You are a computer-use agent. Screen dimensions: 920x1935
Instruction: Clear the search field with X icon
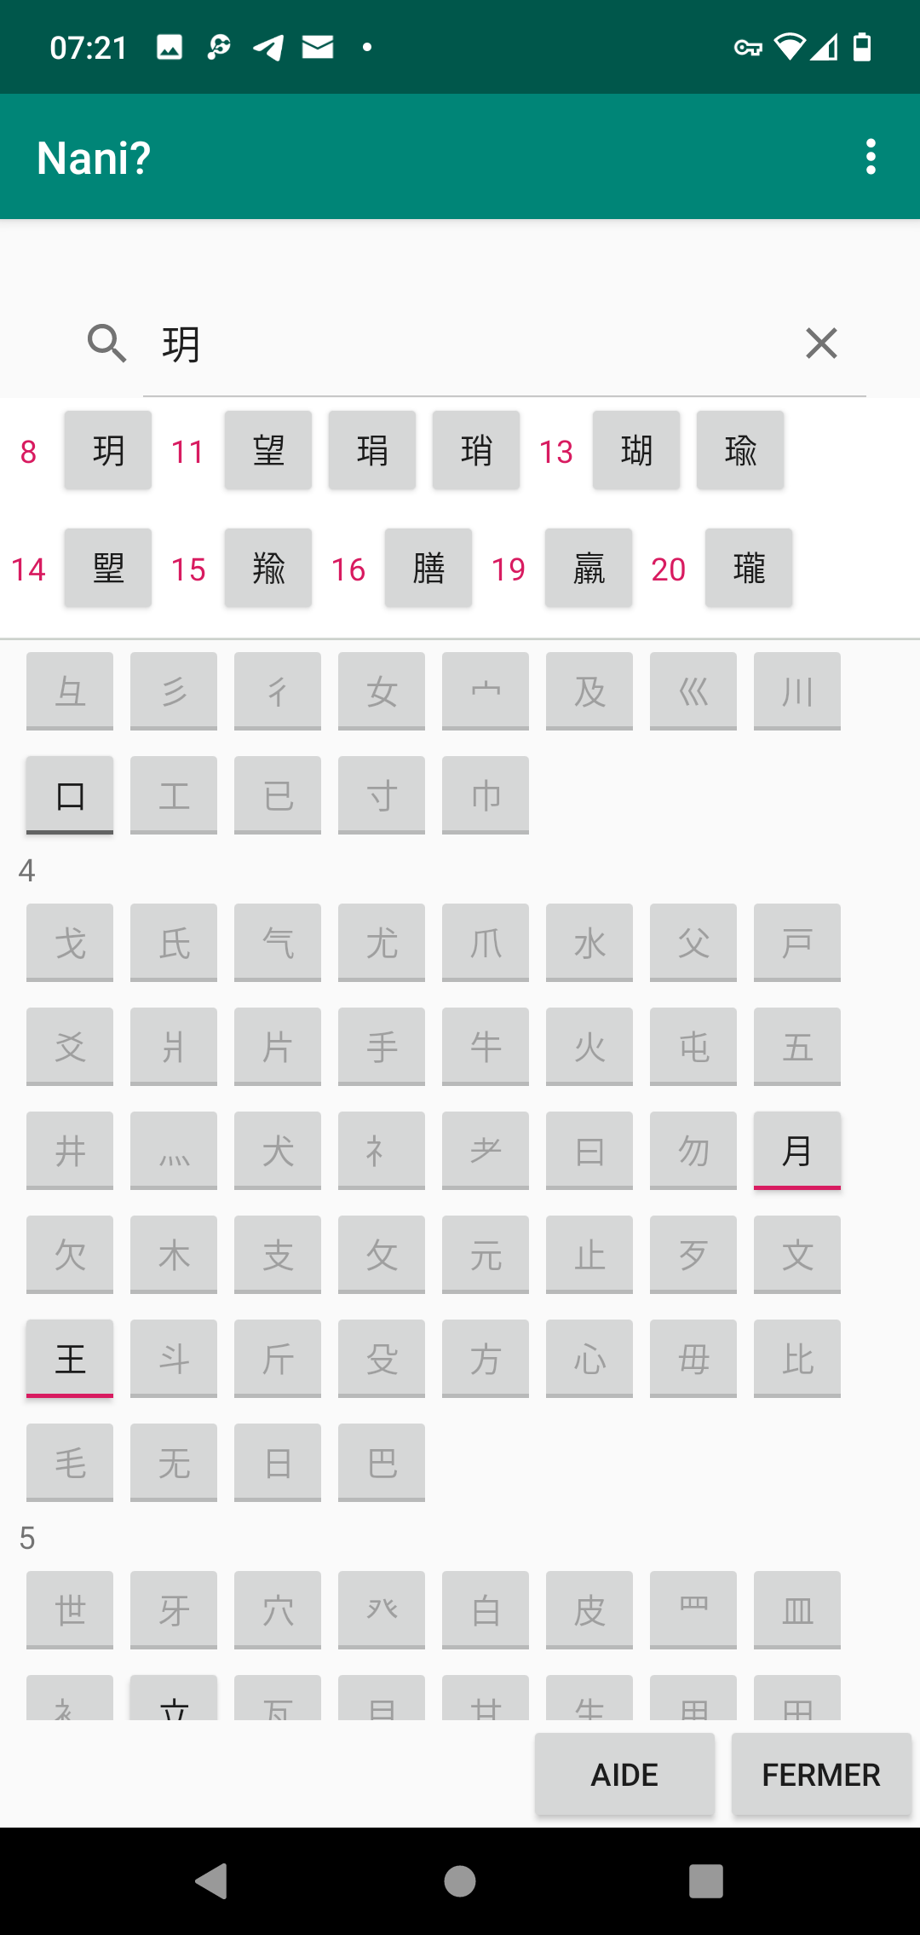[x=821, y=344]
